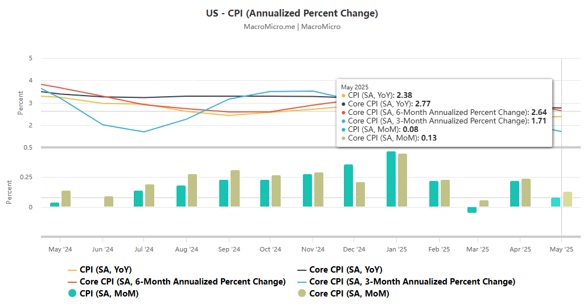Click the orange CPI (SA, YoY) legend line marker
This screenshot has width=587, height=305.
tap(72, 270)
